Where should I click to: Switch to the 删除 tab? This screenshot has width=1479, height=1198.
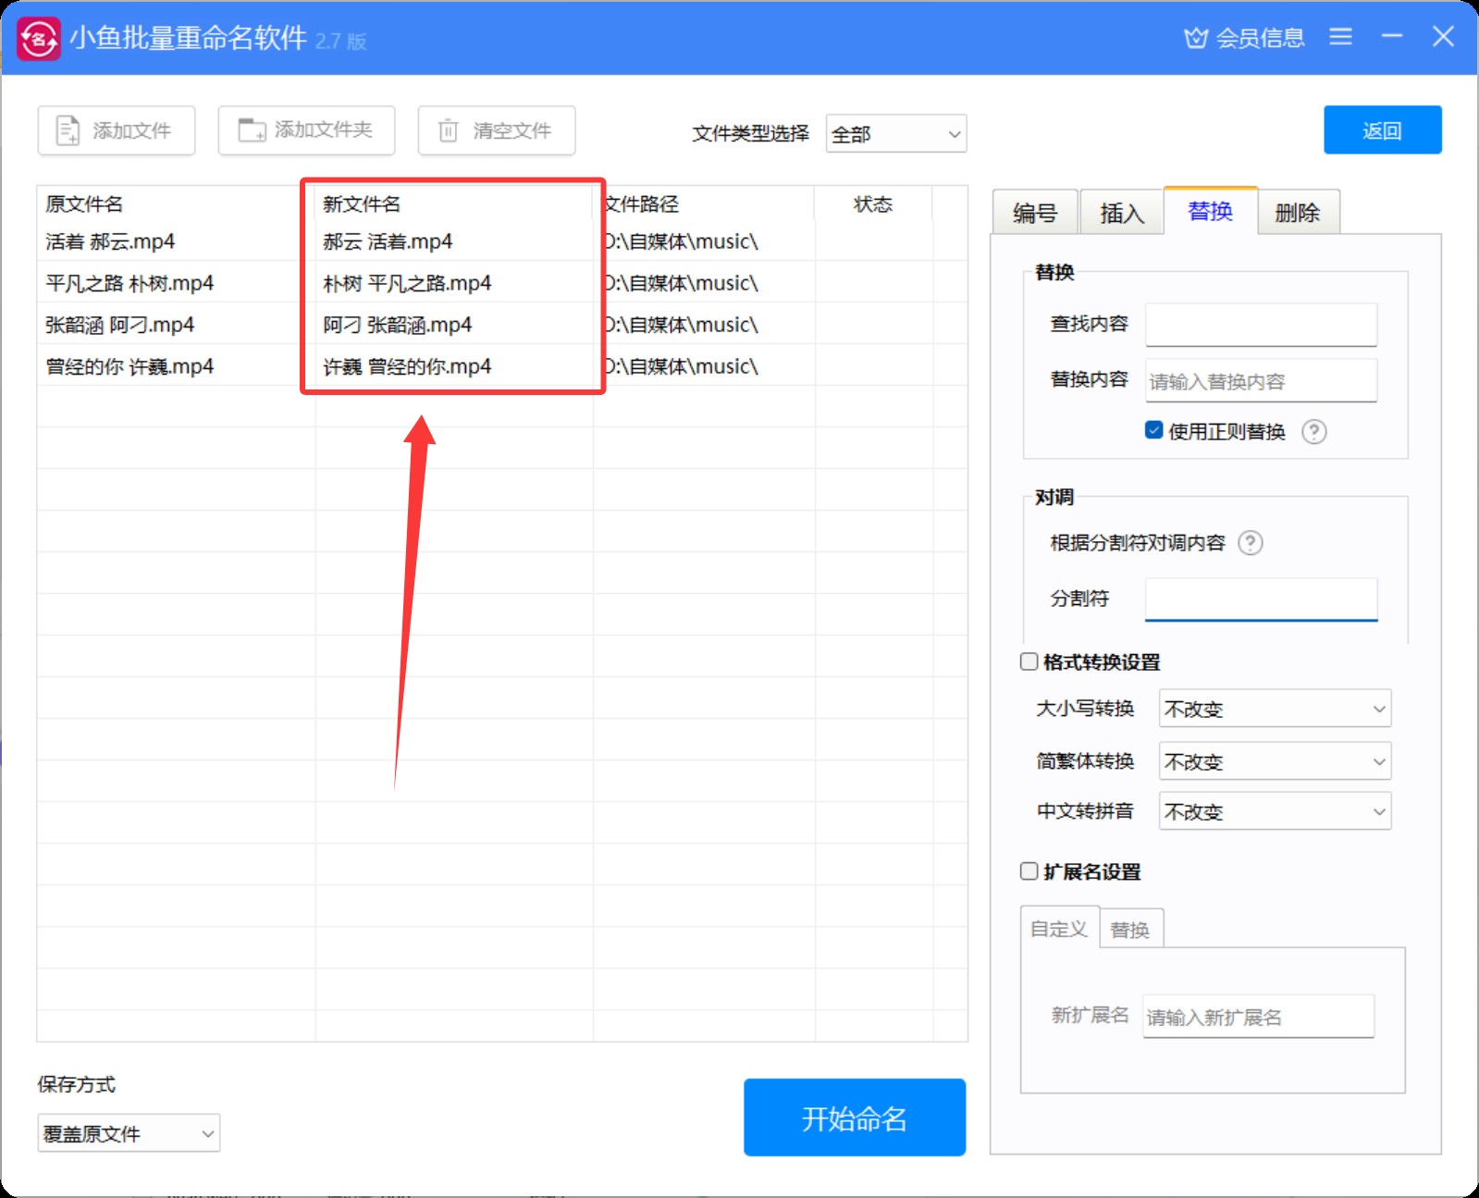(x=1297, y=213)
